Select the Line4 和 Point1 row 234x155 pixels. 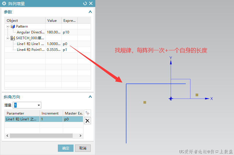(31, 50)
